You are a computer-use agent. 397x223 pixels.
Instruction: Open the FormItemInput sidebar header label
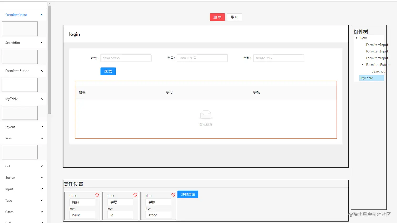(16, 15)
